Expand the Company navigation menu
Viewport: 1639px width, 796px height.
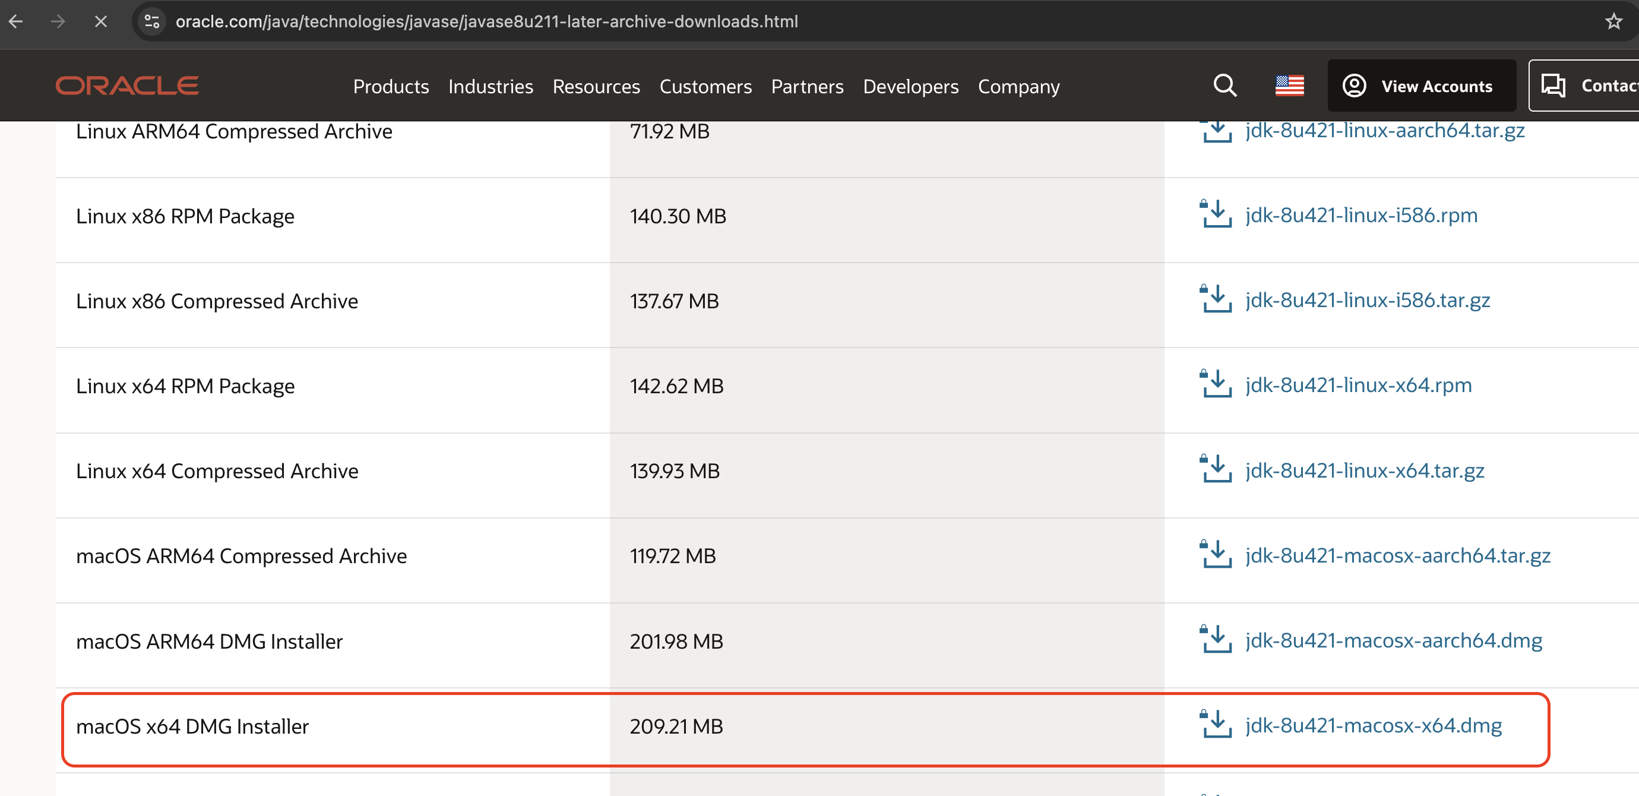click(1018, 87)
